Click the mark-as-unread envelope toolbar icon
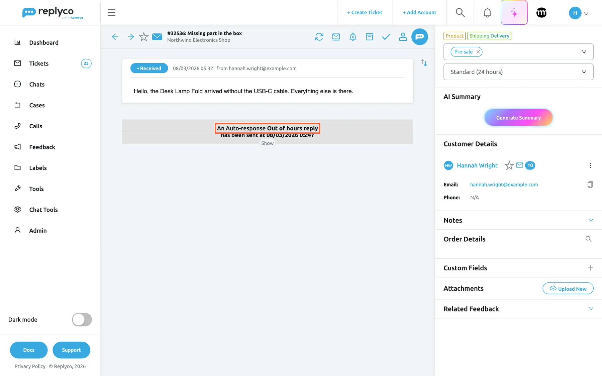Screen dimensions: 602x376 [x=336, y=37]
